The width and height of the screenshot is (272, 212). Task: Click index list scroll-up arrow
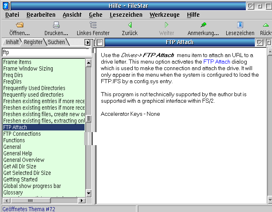pos(89,63)
